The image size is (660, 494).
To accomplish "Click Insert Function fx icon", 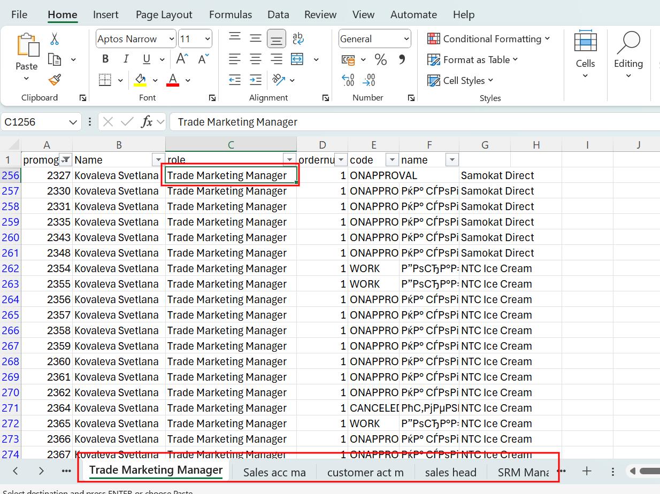I will tap(147, 122).
